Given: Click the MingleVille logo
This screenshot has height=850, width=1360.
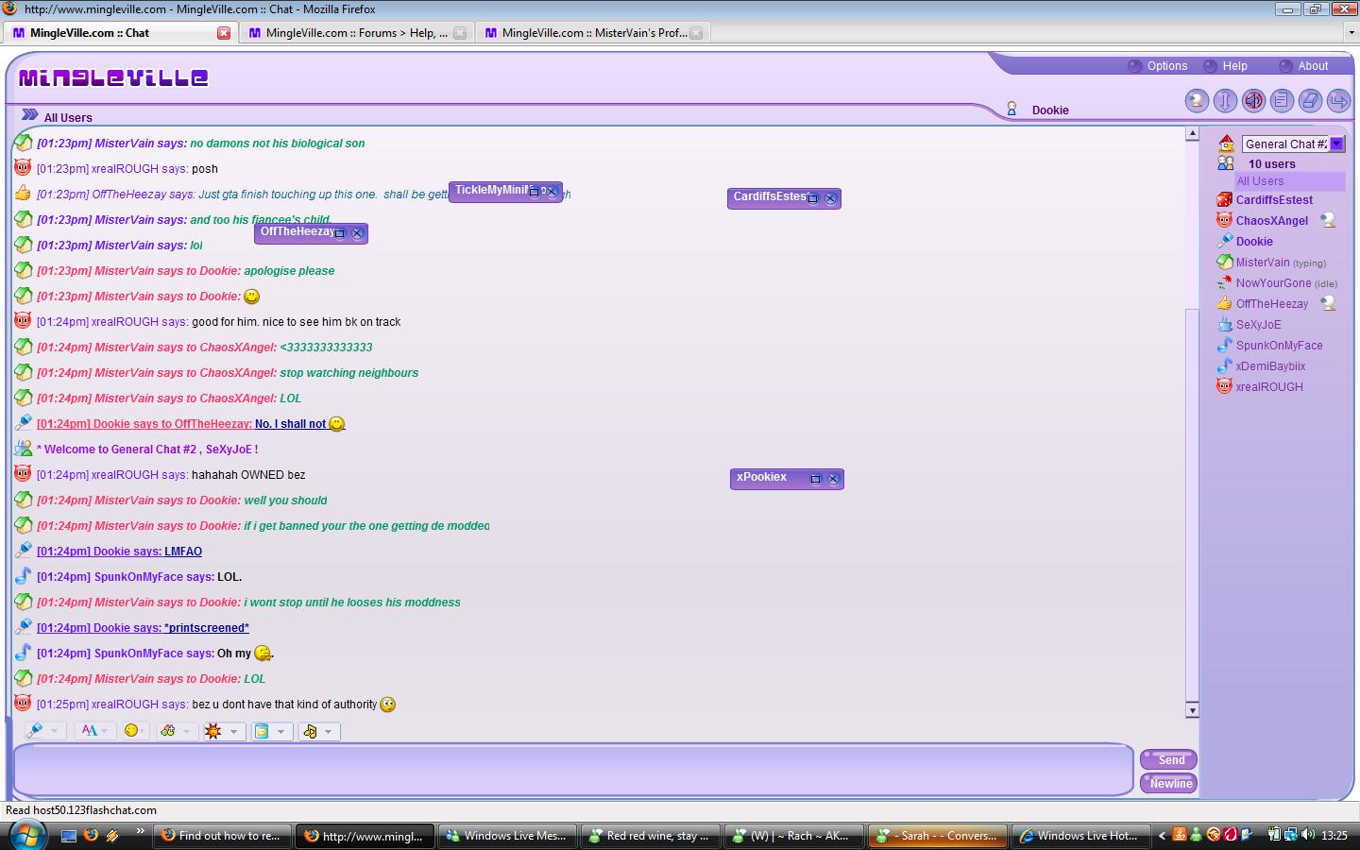Looking at the screenshot, I should (113, 77).
